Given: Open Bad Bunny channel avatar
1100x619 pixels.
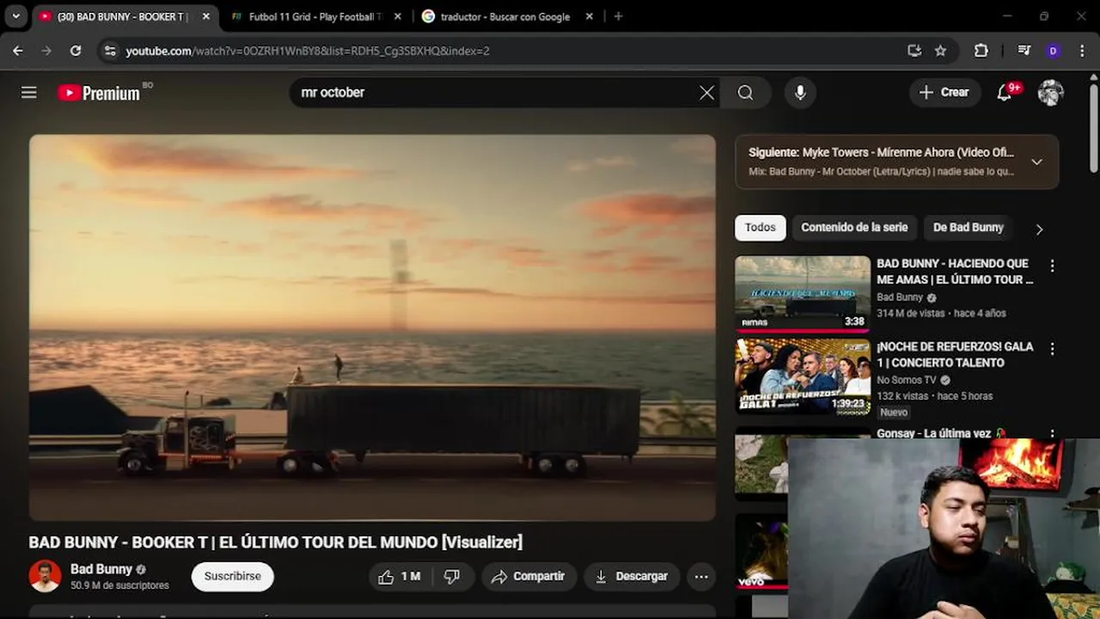Looking at the screenshot, I should pyautogui.click(x=45, y=576).
